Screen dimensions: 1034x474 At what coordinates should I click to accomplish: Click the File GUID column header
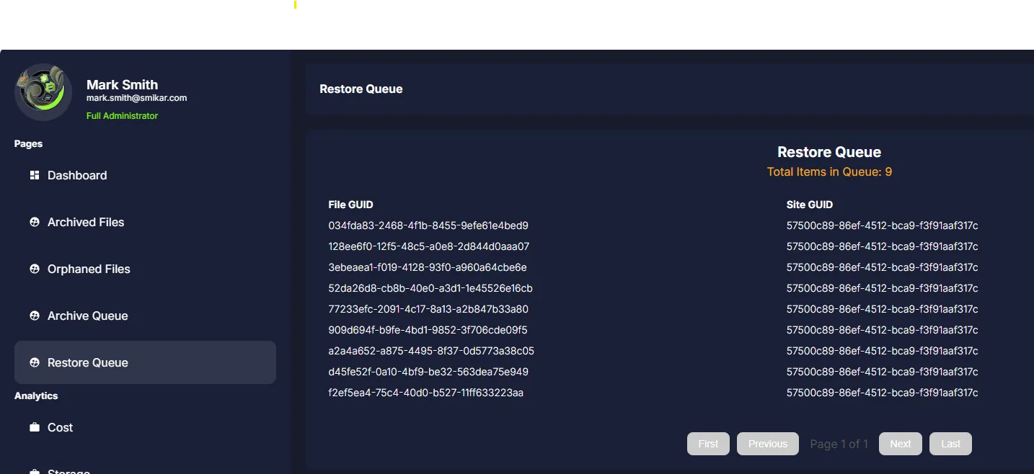click(x=350, y=205)
